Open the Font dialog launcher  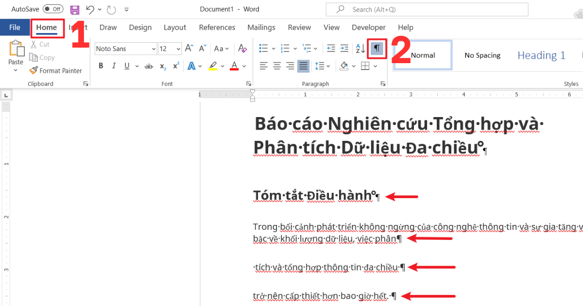coord(249,84)
